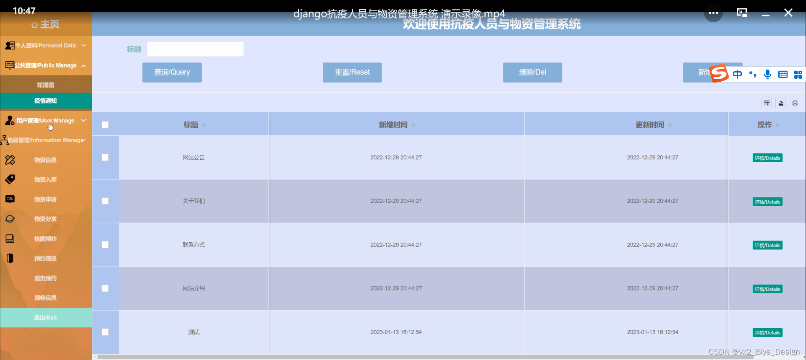Viewport: 806px width, 360px height.
Task: Click the 重置/Reset button
Action: [352, 73]
